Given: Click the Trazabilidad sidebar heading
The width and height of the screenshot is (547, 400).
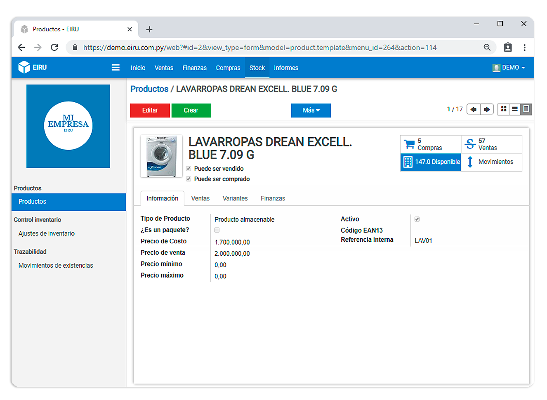Looking at the screenshot, I should (x=30, y=252).
